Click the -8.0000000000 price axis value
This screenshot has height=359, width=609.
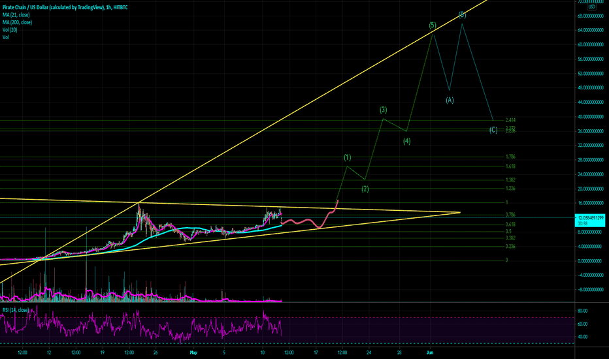tap(589, 290)
